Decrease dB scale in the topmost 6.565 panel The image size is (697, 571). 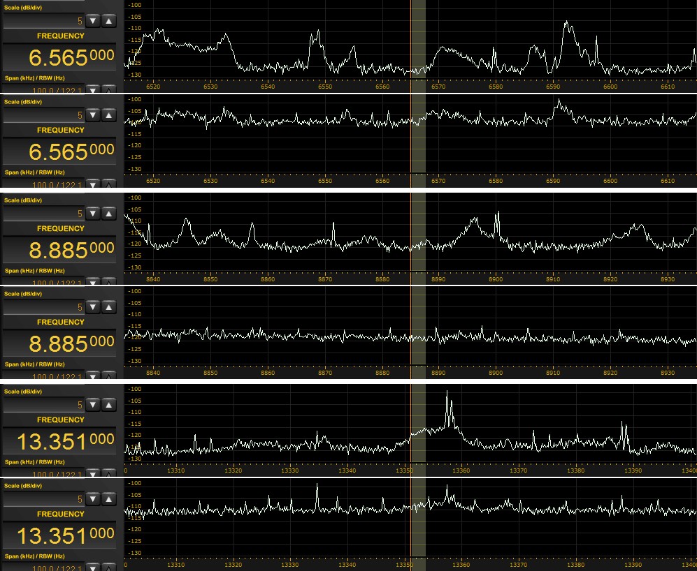[x=94, y=21]
